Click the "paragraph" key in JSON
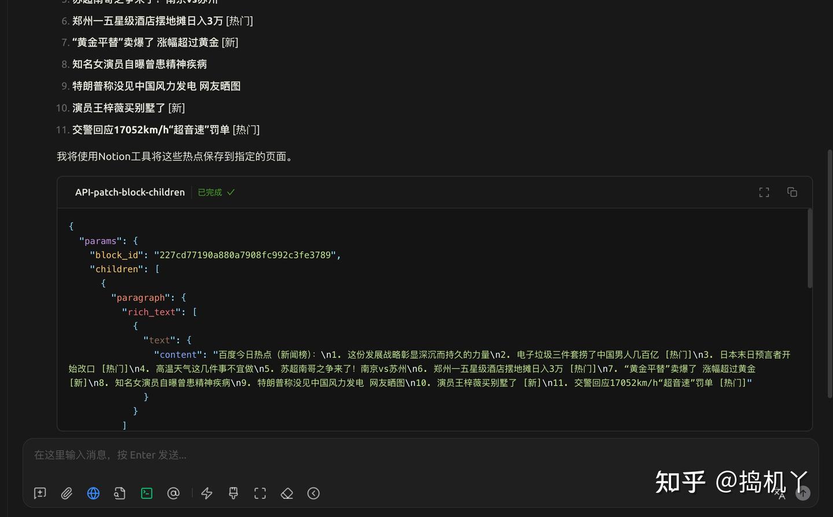 [141, 298]
